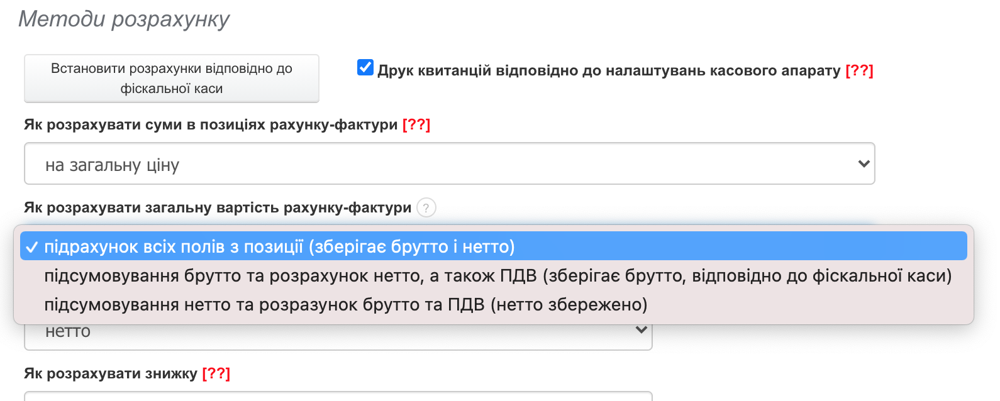Click the partially hidden 'нетто' select text

[68, 331]
